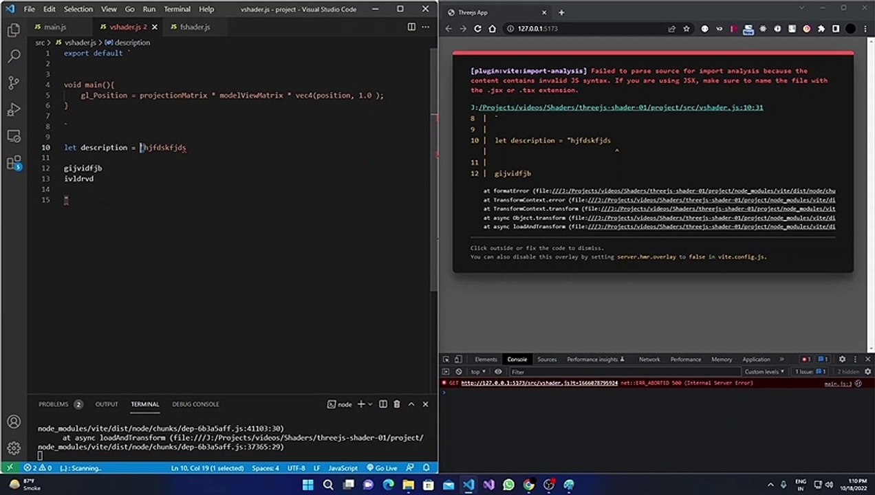
Task: Open the Source Control view
Action: coord(13,83)
